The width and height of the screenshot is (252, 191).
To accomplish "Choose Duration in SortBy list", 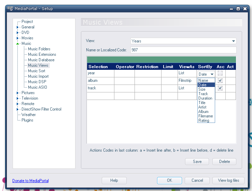I will tap(206, 98).
